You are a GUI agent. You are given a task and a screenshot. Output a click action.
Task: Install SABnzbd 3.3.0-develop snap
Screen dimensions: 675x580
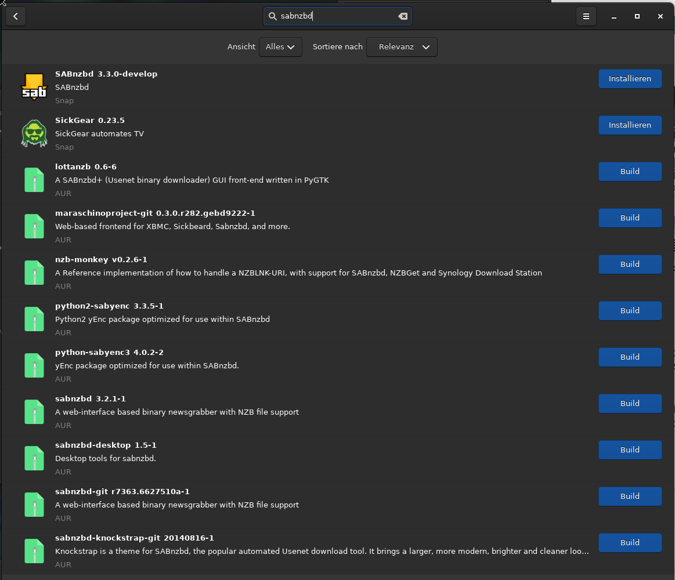[x=630, y=79]
